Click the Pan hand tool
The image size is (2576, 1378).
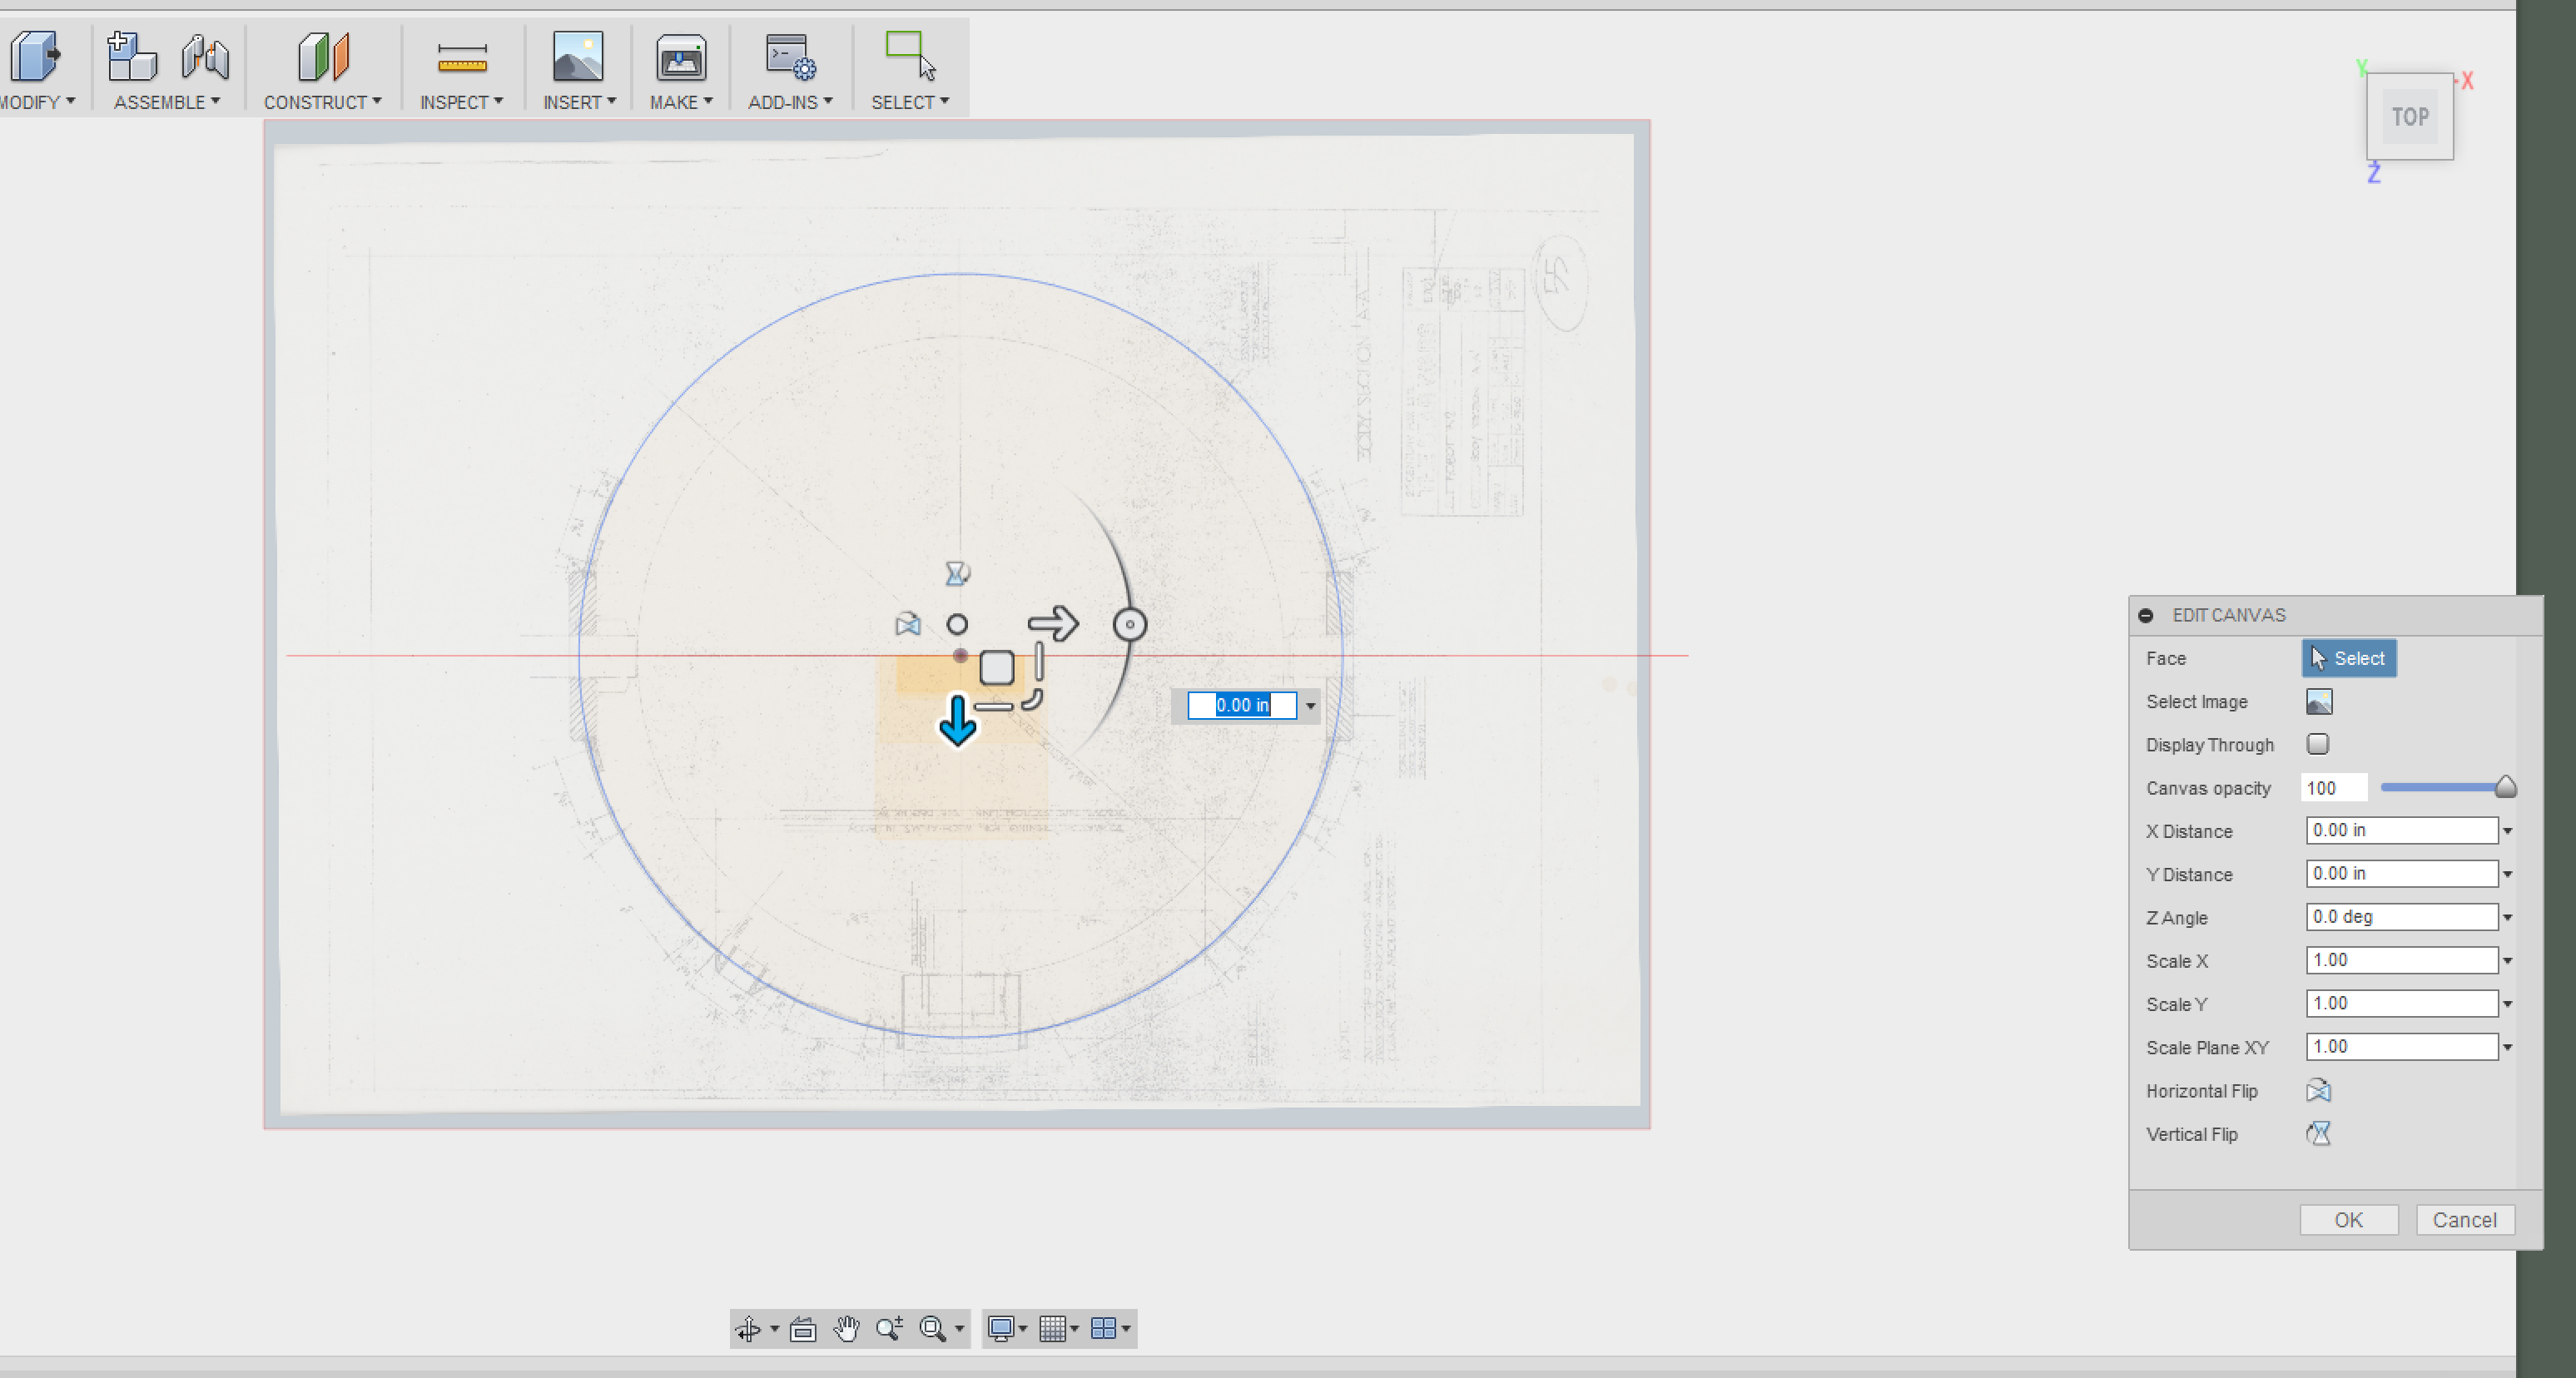(x=846, y=1328)
